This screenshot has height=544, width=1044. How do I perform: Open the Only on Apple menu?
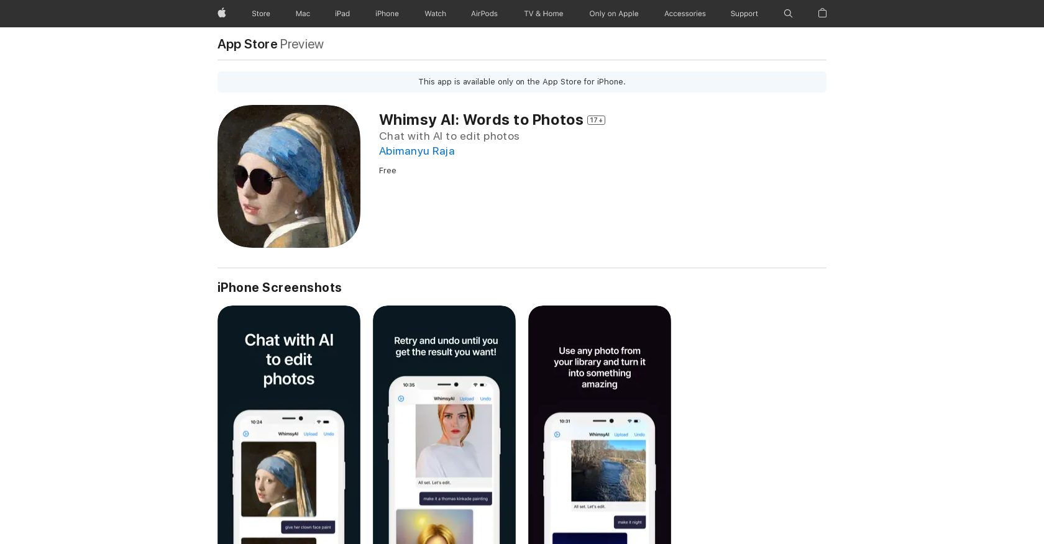[x=614, y=14]
